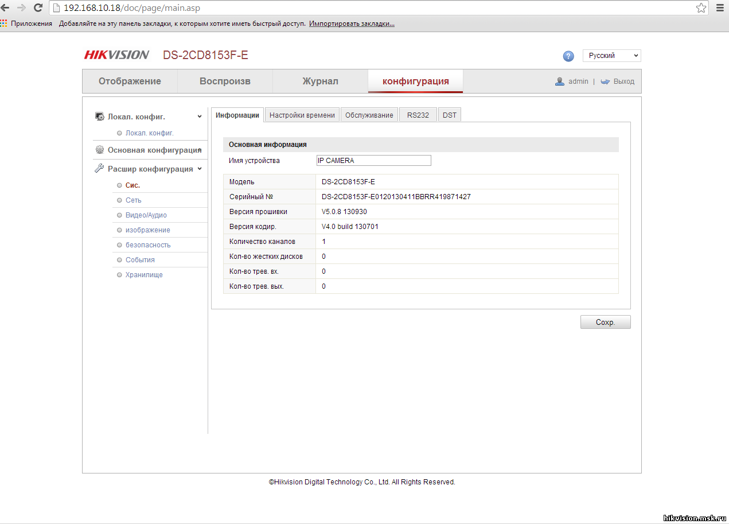
Task: Open Видео/Аудио in the sidebar
Action: coord(146,215)
